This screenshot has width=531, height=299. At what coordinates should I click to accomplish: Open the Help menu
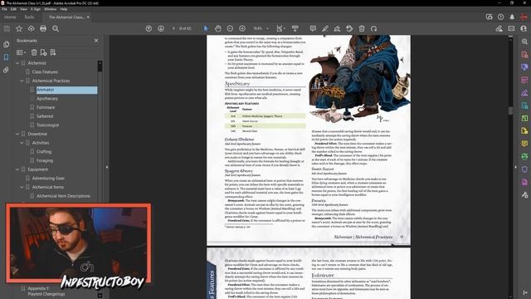click(x=64, y=9)
